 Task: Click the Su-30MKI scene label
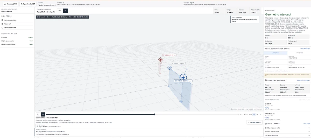click(183, 81)
